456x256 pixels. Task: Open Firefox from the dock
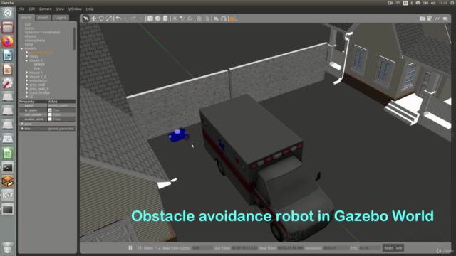coord(8,41)
